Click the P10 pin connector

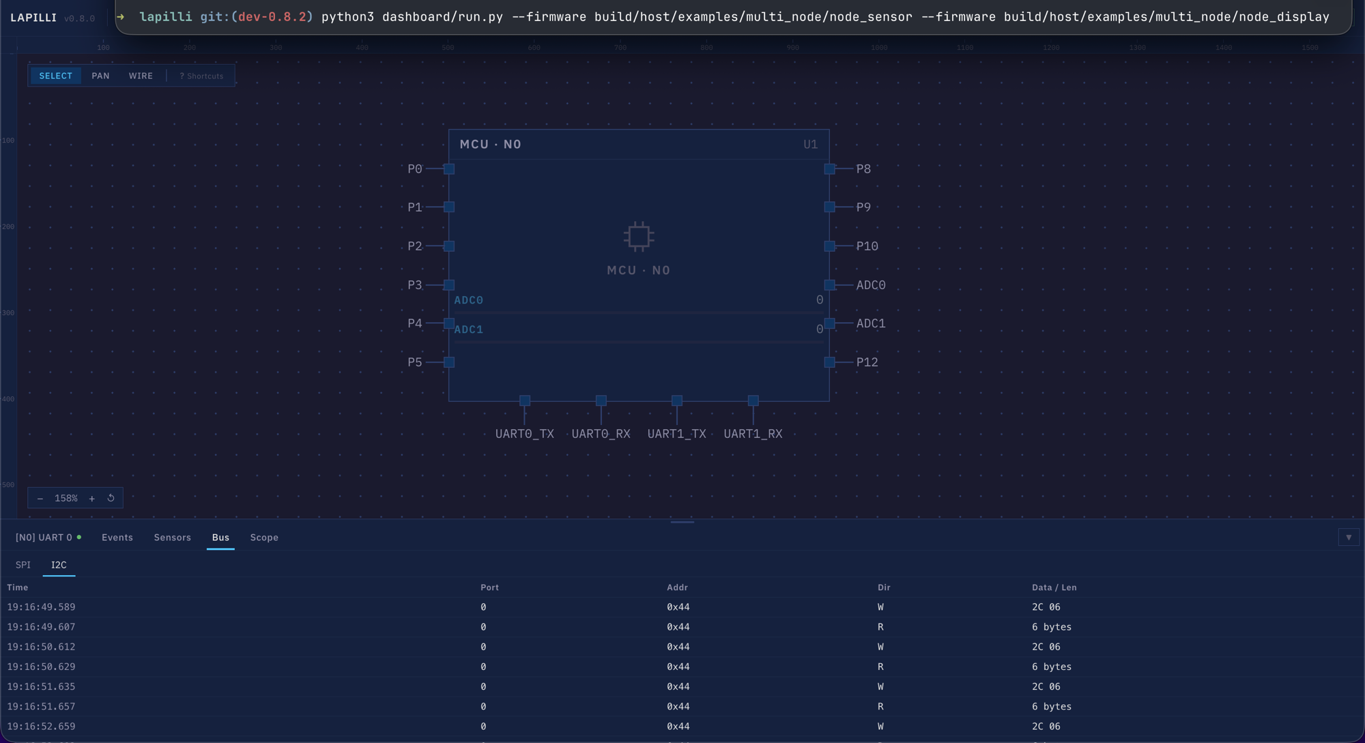coord(829,246)
